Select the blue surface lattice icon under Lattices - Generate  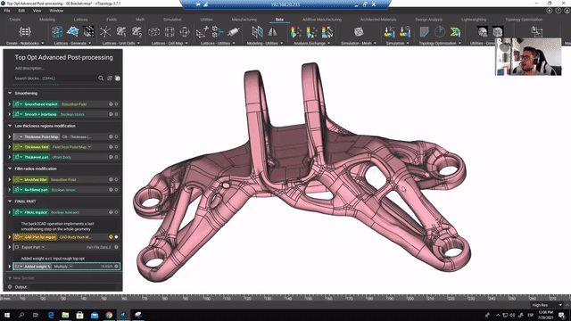[72, 32]
